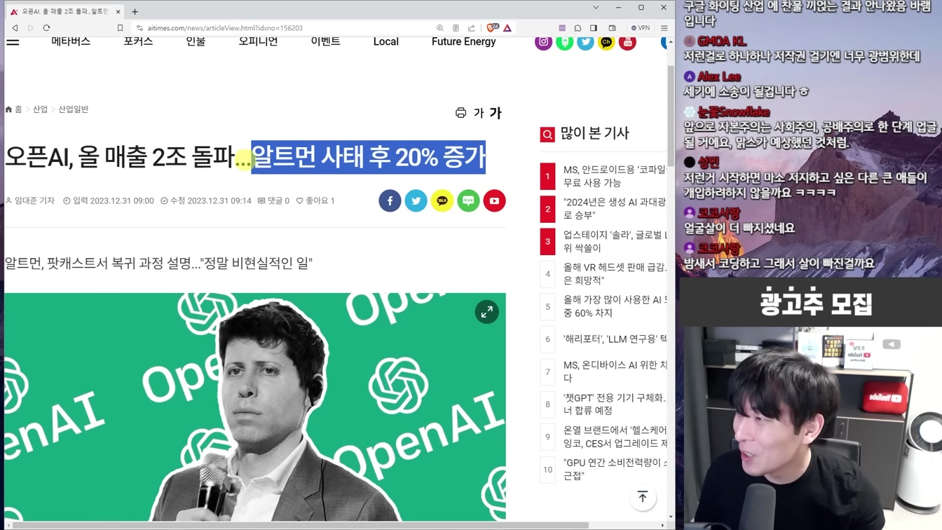Open the 산업일반 breadcrumb link

click(73, 109)
